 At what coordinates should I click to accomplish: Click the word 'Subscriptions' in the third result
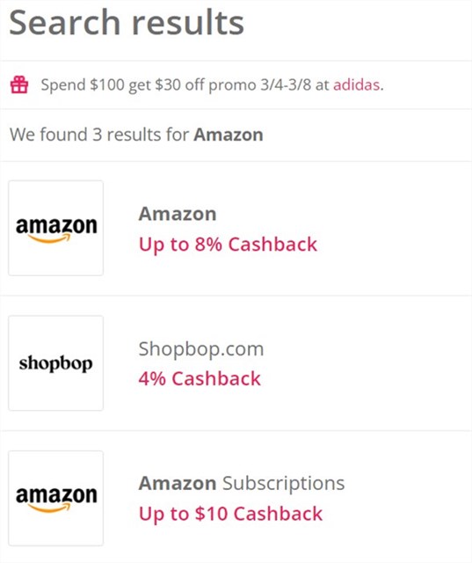(x=283, y=483)
